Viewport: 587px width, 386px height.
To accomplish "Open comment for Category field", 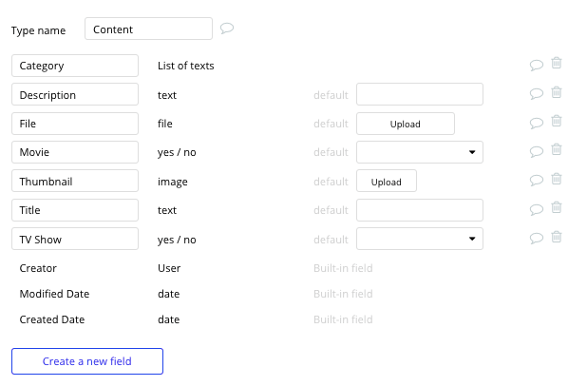I will coord(537,65).
